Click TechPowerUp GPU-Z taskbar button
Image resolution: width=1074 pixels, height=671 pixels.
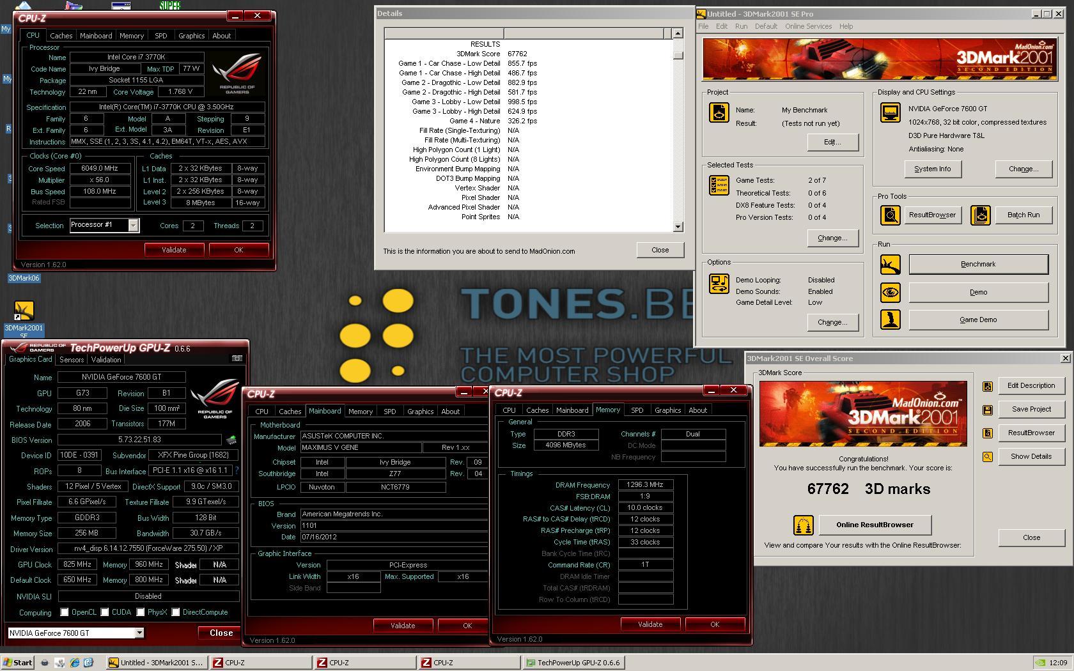[x=573, y=663]
